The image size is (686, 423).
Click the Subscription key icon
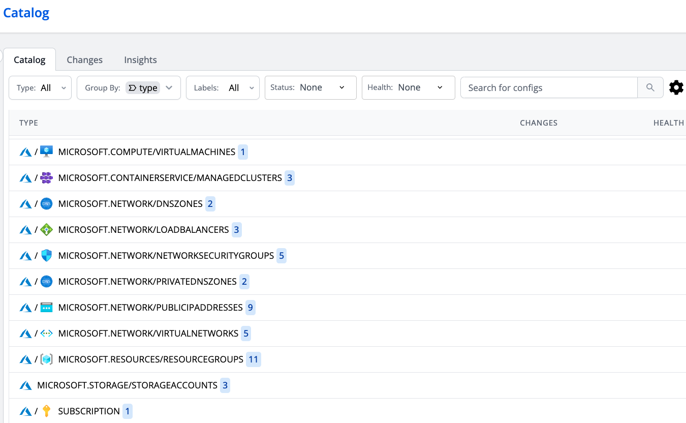point(46,411)
